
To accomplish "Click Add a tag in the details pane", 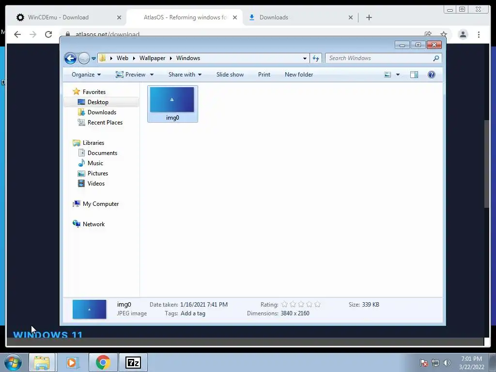I will point(193,313).
